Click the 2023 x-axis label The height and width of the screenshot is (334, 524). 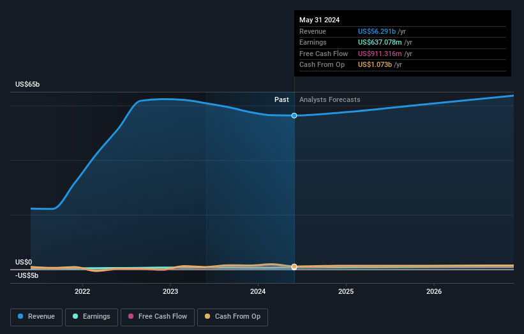170,292
